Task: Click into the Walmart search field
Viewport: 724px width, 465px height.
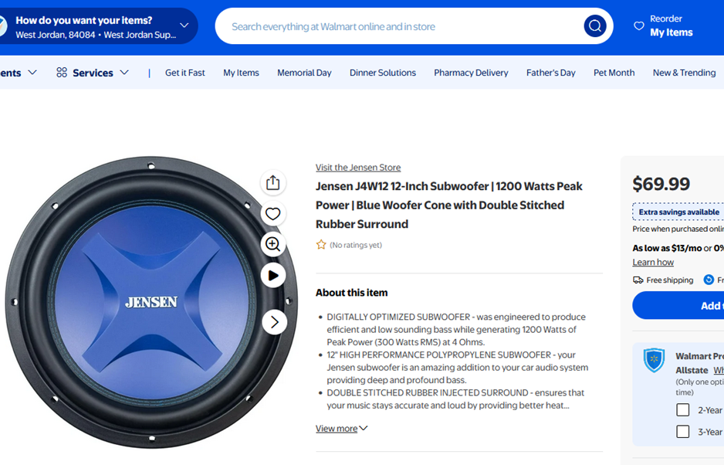Action: tap(401, 26)
